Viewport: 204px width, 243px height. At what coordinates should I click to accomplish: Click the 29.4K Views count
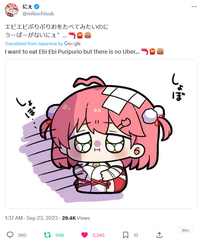(x=76, y=218)
